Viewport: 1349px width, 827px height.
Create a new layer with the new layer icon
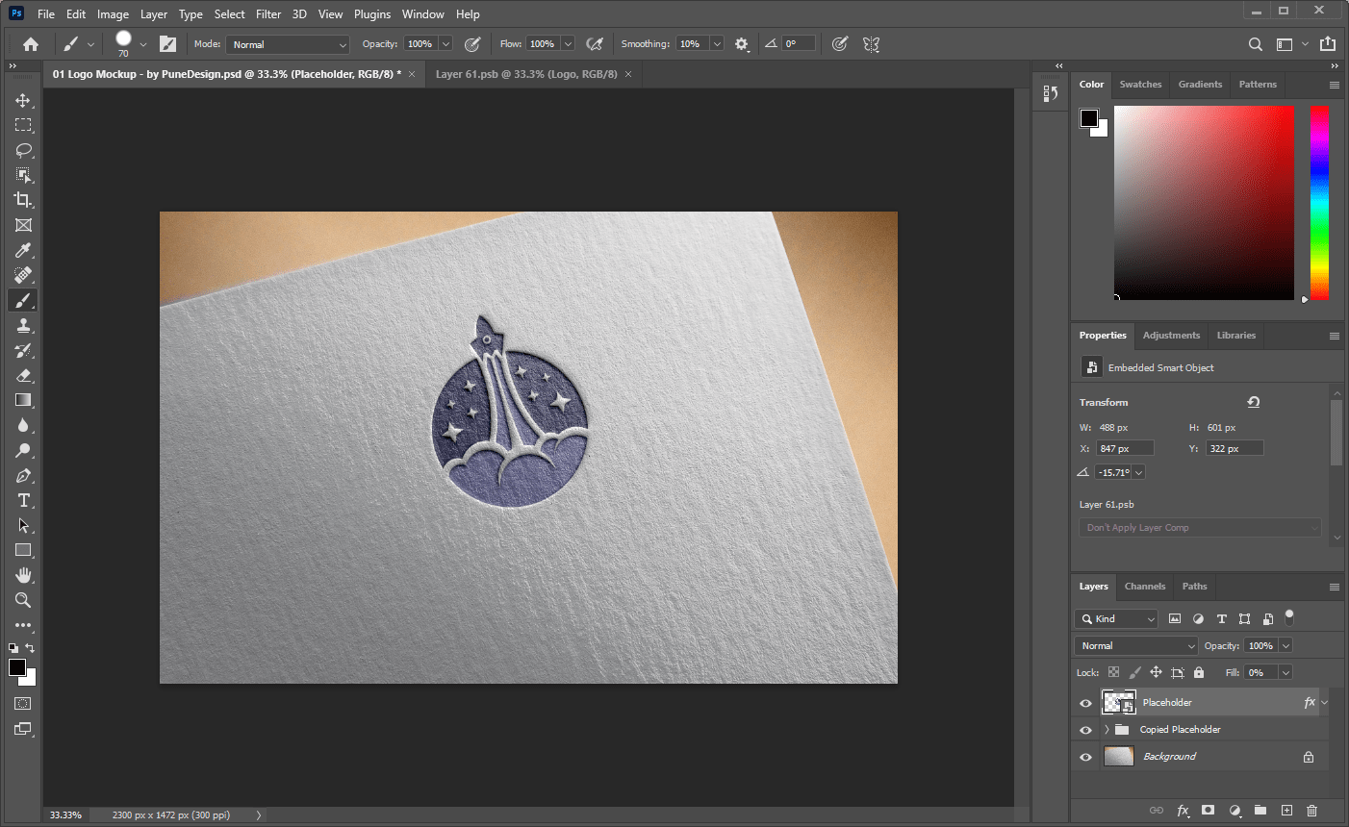1286,811
